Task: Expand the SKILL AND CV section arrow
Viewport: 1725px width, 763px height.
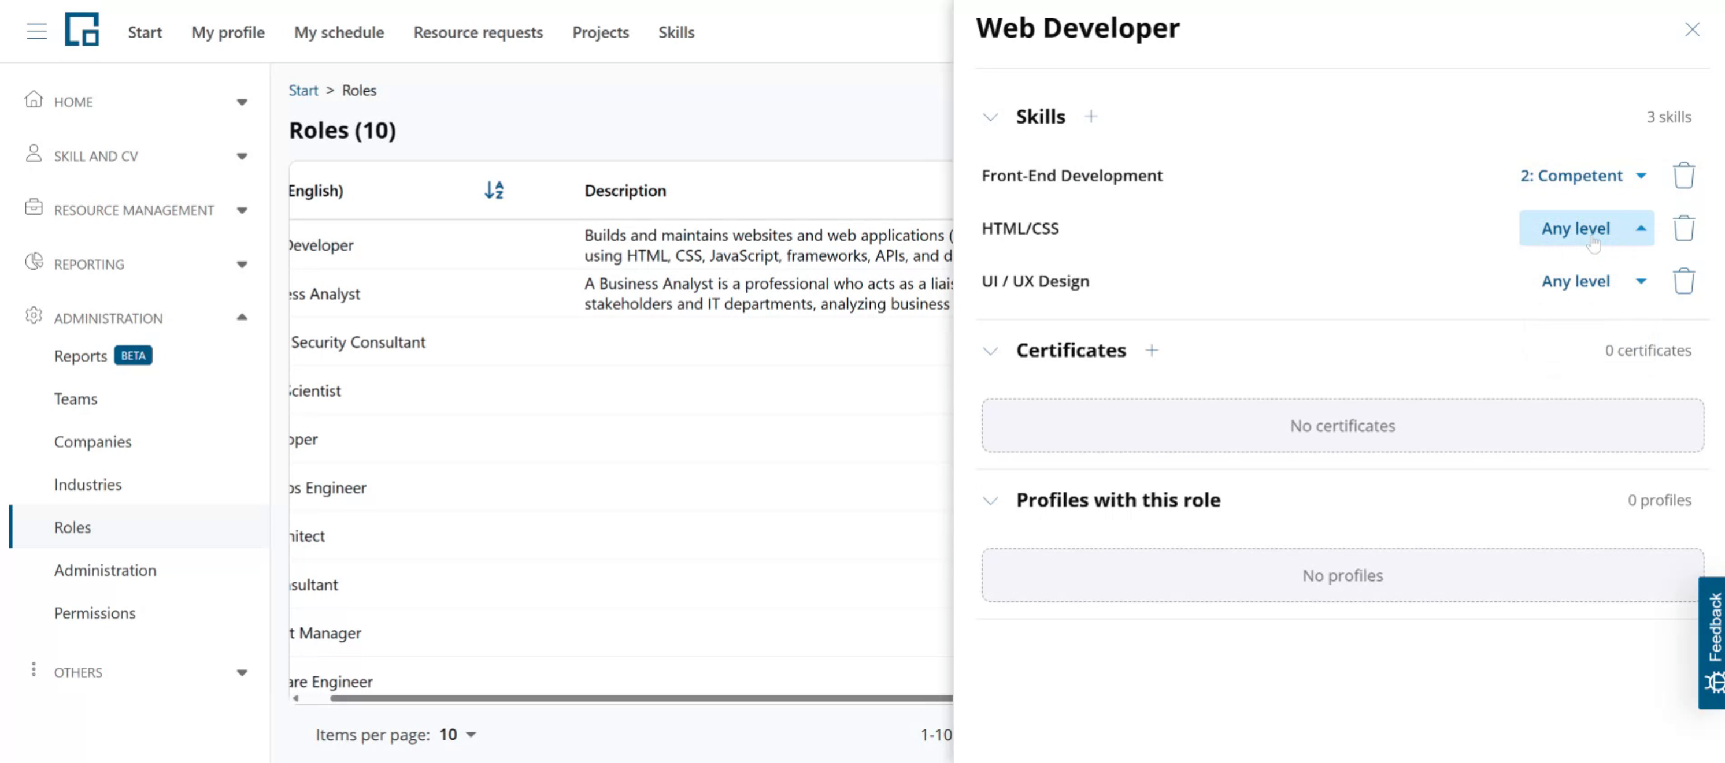Action: pyautogui.click(x=242, y=157)
